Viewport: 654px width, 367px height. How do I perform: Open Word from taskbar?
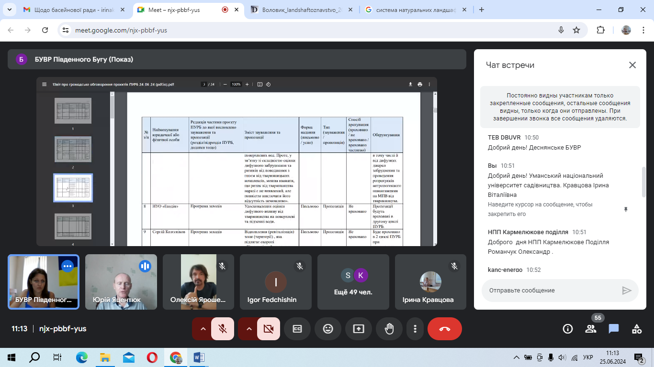199,357
